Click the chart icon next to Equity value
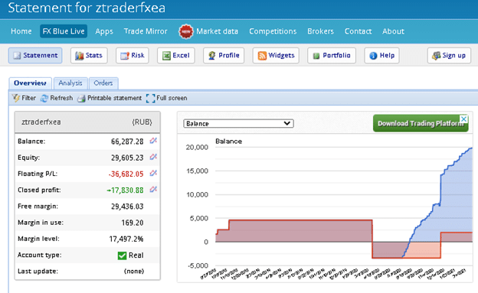478x293 pixels. (x=153, y=157)
